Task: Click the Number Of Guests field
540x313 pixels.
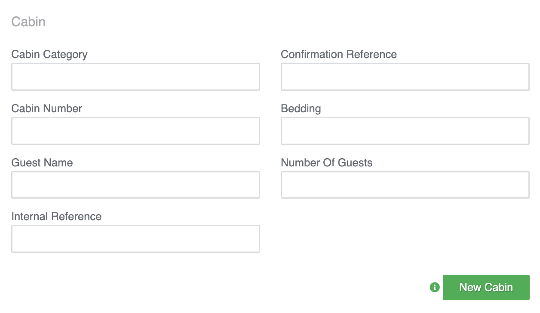Action: coord(405,185)
